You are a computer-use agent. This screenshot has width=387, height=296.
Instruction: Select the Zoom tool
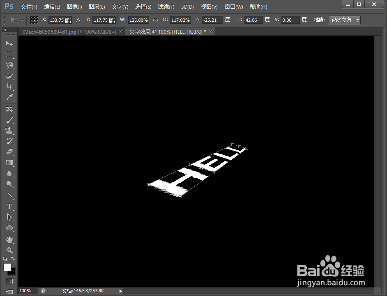9,250
